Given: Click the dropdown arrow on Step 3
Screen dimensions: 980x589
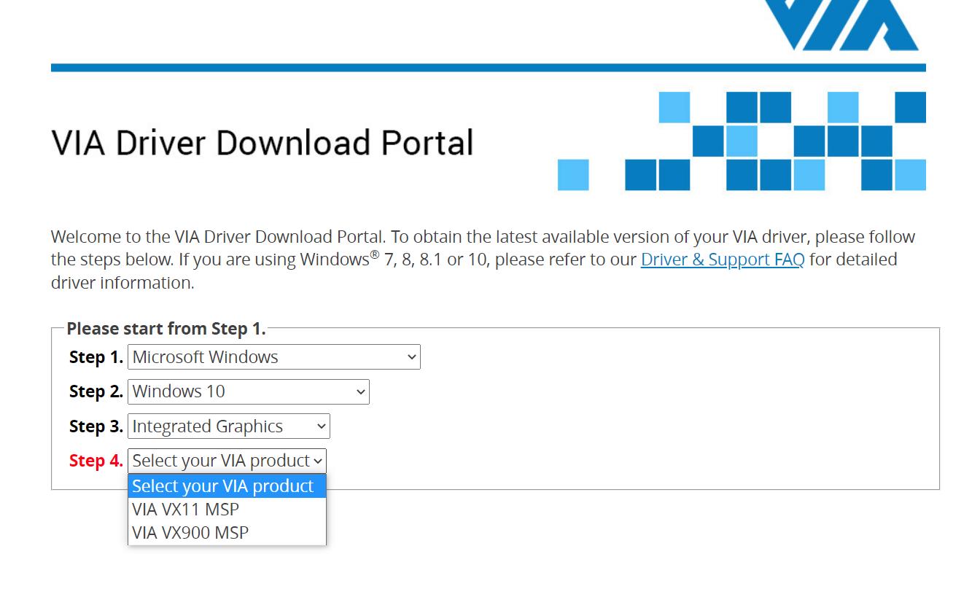Looking at the screenshot, I should [x=321, y=426].
